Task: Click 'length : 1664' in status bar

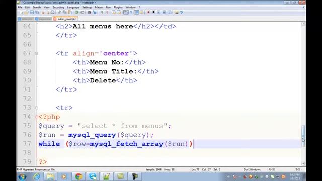Action: (x=154, y=170)
